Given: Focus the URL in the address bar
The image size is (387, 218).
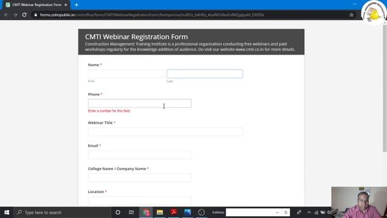Looking at the screenshot, I should click(x=152, y=15).
